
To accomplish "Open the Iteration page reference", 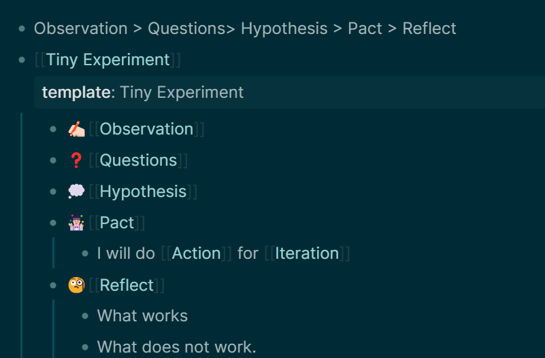I will tap(307, 253).
